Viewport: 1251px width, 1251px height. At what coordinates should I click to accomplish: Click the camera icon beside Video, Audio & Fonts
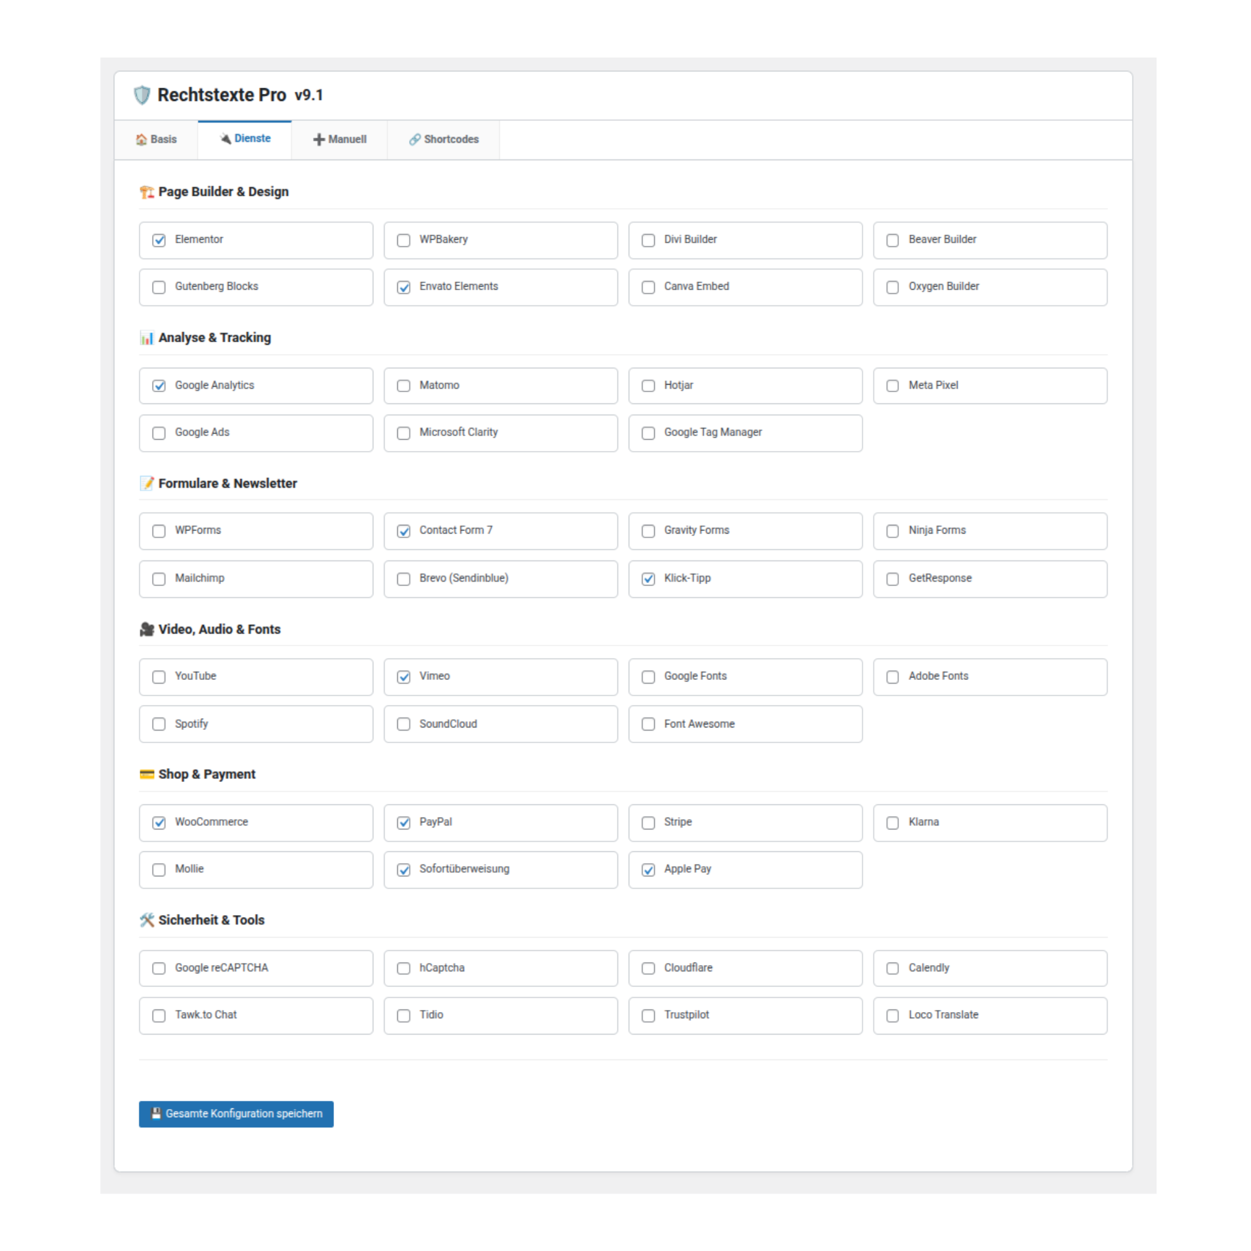(x=146, y=629)
